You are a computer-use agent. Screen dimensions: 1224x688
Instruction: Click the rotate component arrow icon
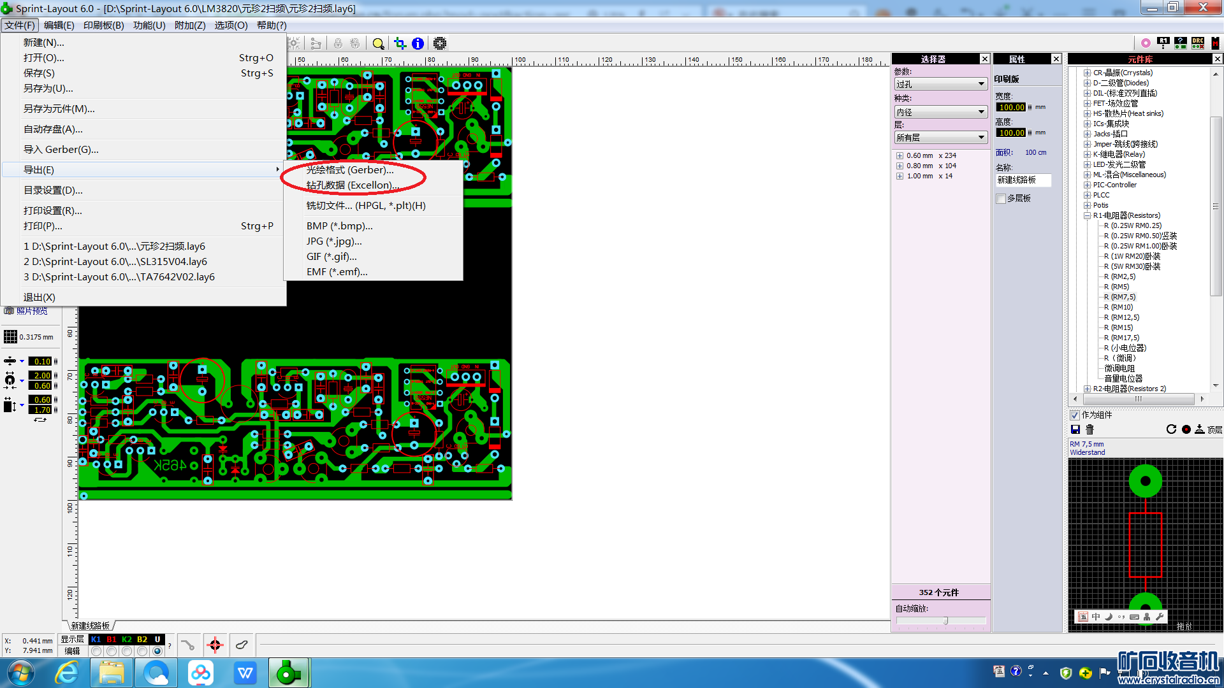(1171, 429)
